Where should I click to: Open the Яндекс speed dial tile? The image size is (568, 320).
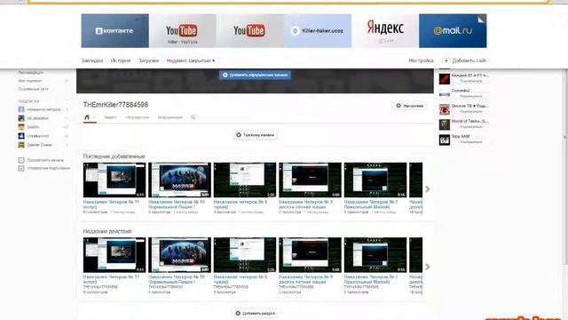pos(385,31)
